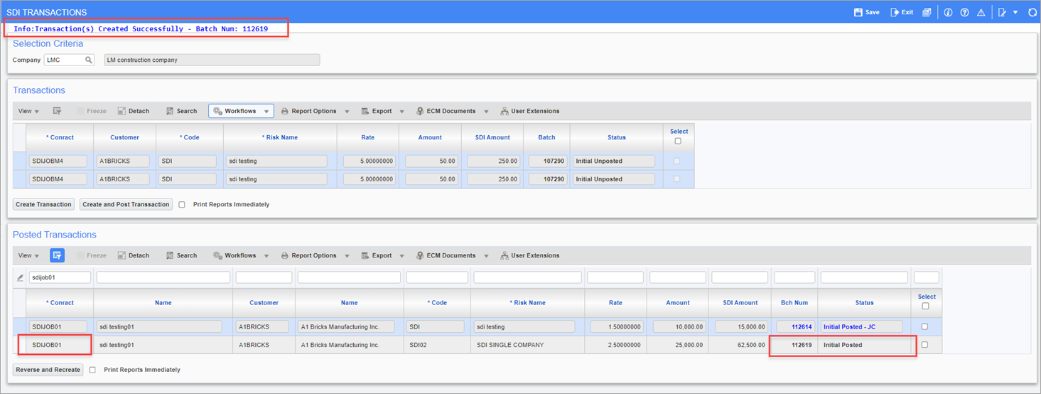1041x394 pixels.
Task: Click Search in Transactions toolbar
Action: [x=181, y=112]
